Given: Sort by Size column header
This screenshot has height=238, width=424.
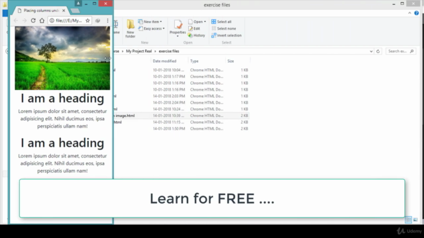Looking at the screenshot, I should (231, 61).
